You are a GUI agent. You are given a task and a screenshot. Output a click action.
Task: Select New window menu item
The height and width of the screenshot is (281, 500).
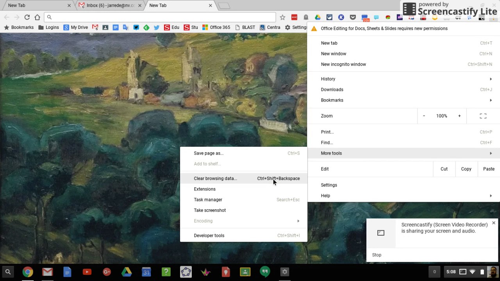click(x=404, y=54)
